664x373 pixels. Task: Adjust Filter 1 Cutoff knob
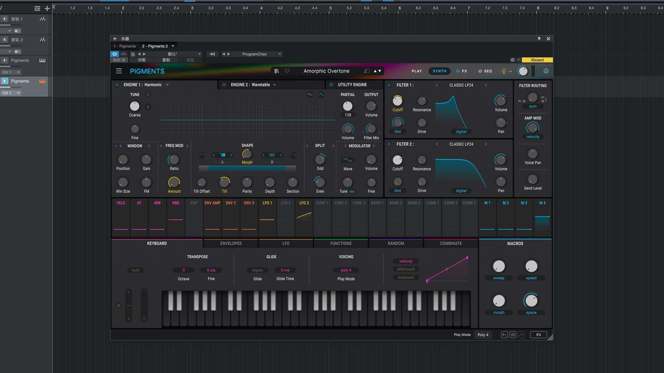coord(397,101)
